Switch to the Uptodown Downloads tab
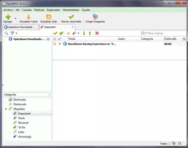 pos(21,27)
